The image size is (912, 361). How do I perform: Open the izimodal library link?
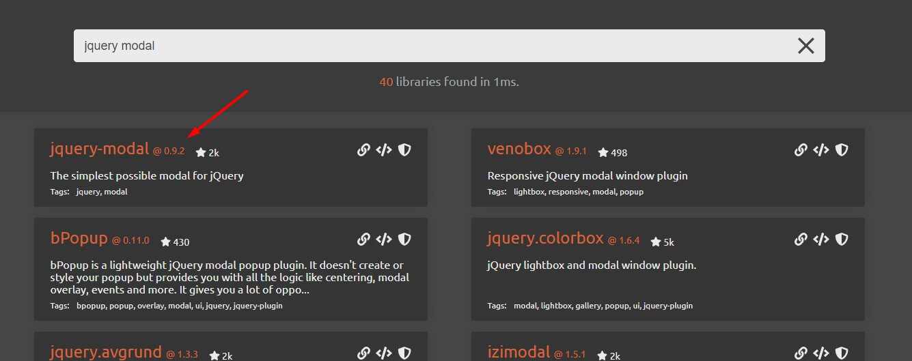coord(519,352)
